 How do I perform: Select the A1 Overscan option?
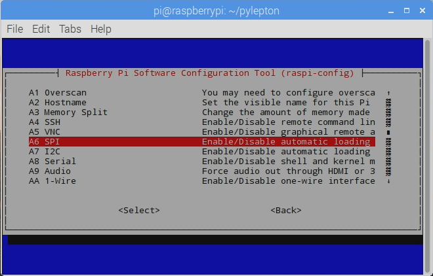point(202,93)
